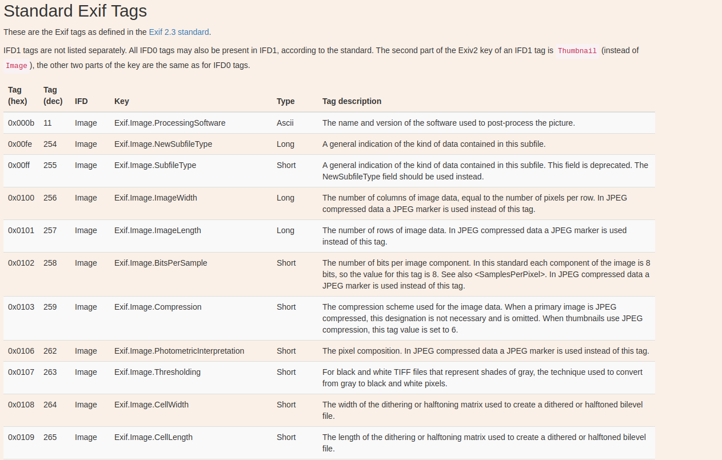Select the Exif.Image.ImageWidth key cell
This screenshot has height=460, width=722.
(x=155, y=198)
